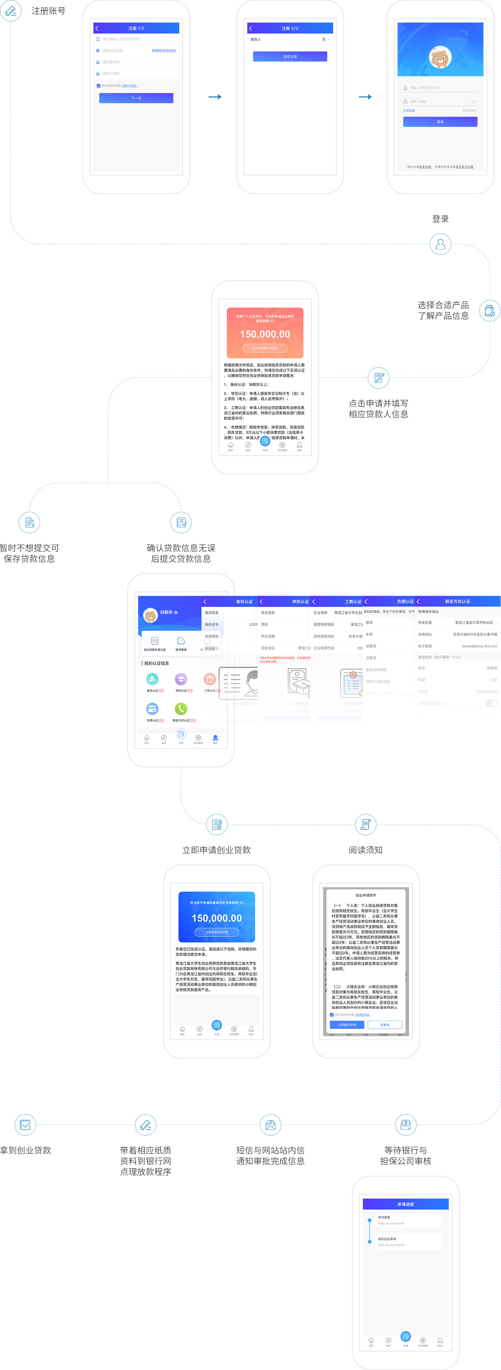Click the phone number field on register
Screen dimensions: 501x1370
click(136, 39)
